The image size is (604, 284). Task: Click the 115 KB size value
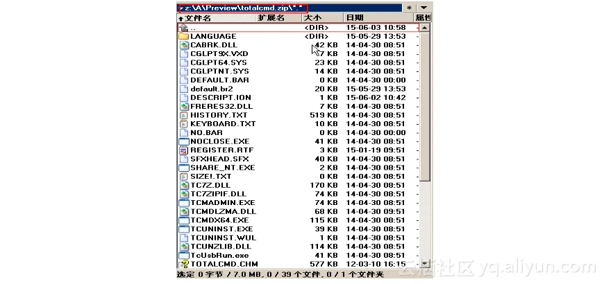324,220
